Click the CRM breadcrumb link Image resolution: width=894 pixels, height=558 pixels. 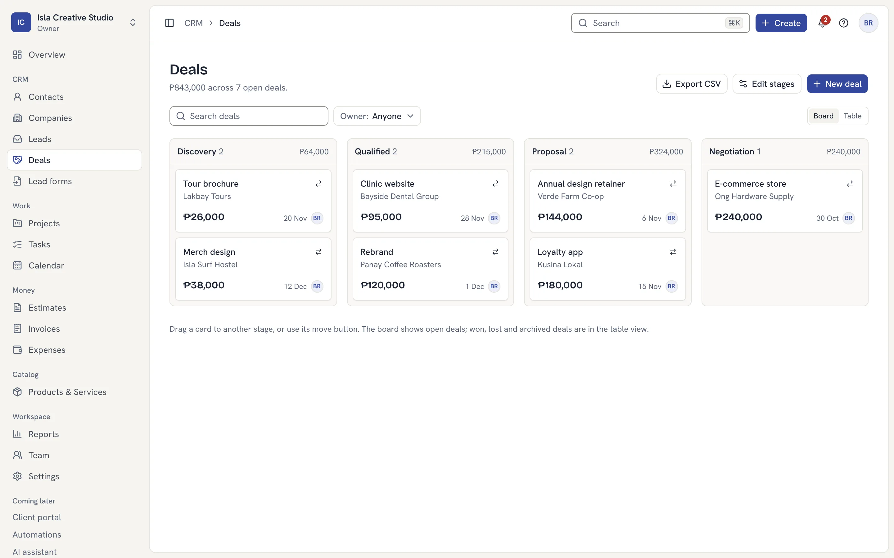(194, 23)
